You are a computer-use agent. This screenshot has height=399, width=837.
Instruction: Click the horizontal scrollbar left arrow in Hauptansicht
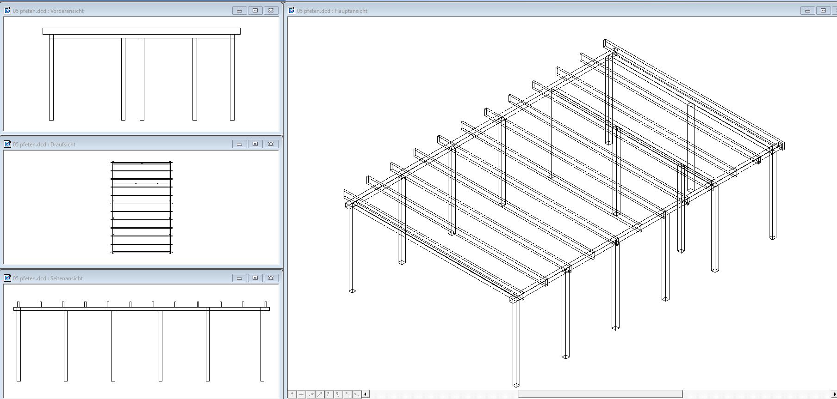pos(366,394)
